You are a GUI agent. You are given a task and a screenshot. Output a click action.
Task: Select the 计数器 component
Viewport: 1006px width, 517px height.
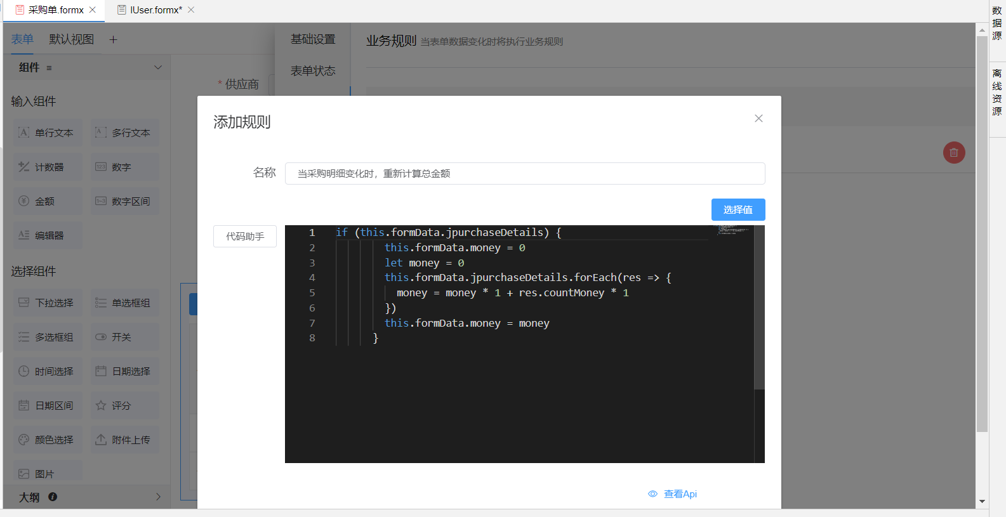48,167
